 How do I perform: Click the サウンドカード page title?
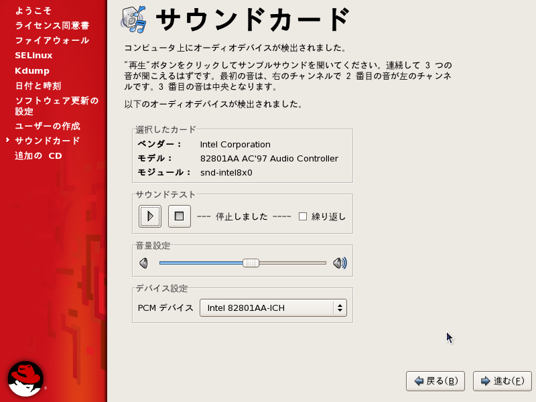point(253,20)
